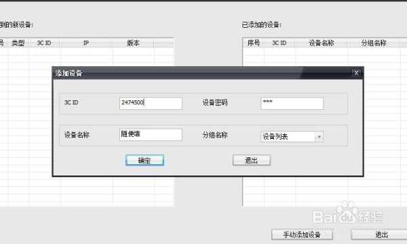
Task: Click the 设备名称 column header in the added devices table
Action: (x=322, y=43)
